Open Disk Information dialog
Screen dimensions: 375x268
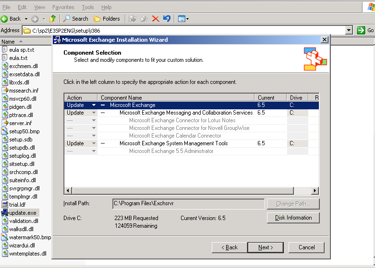point(293,218)
